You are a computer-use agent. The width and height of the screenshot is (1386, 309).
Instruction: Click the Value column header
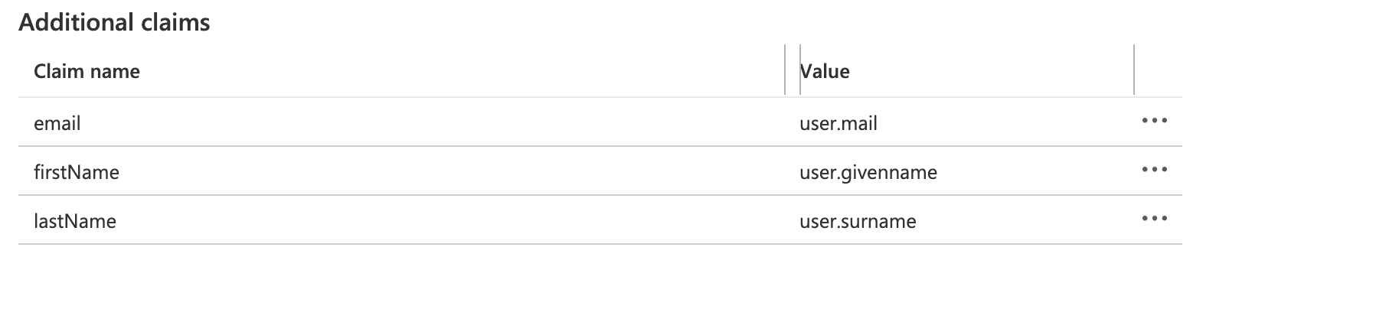(825, 71)
